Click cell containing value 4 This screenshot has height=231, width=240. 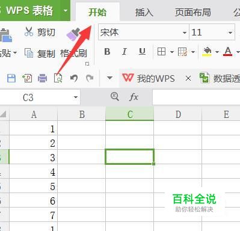pos(34,171)
